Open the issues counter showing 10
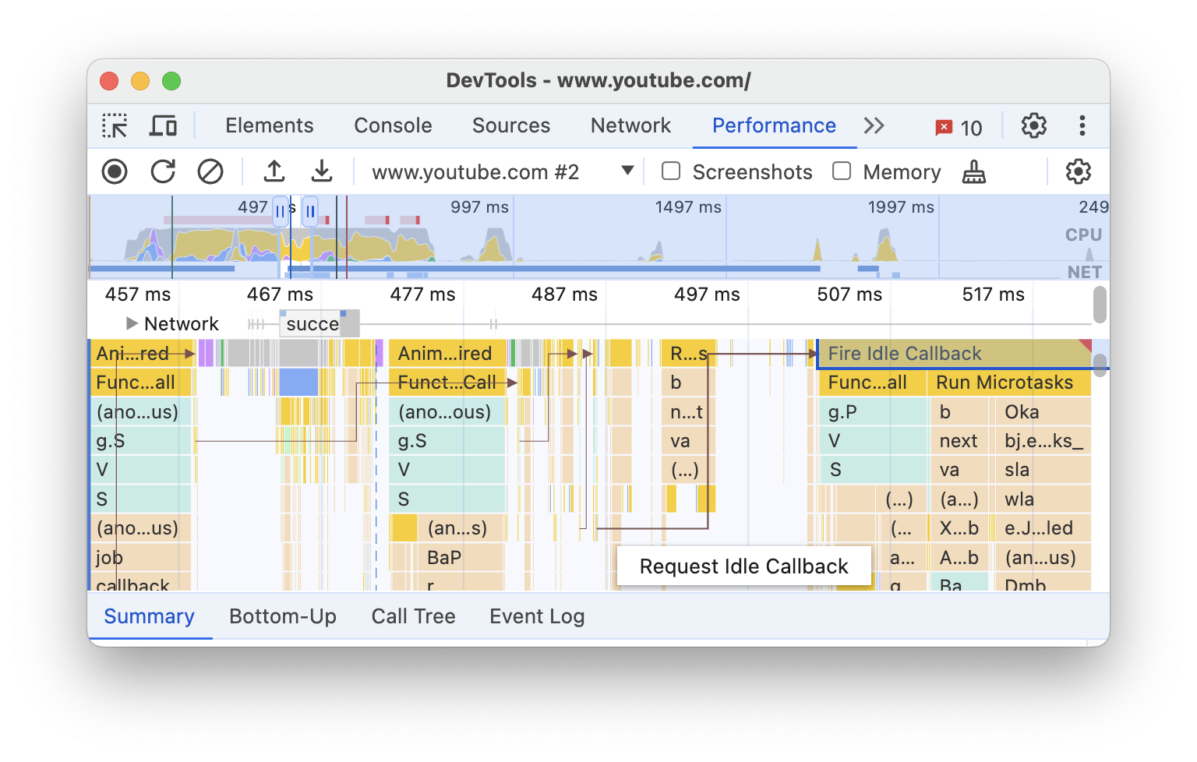The width and height of the screenshot is (1197, 762). 957,126
